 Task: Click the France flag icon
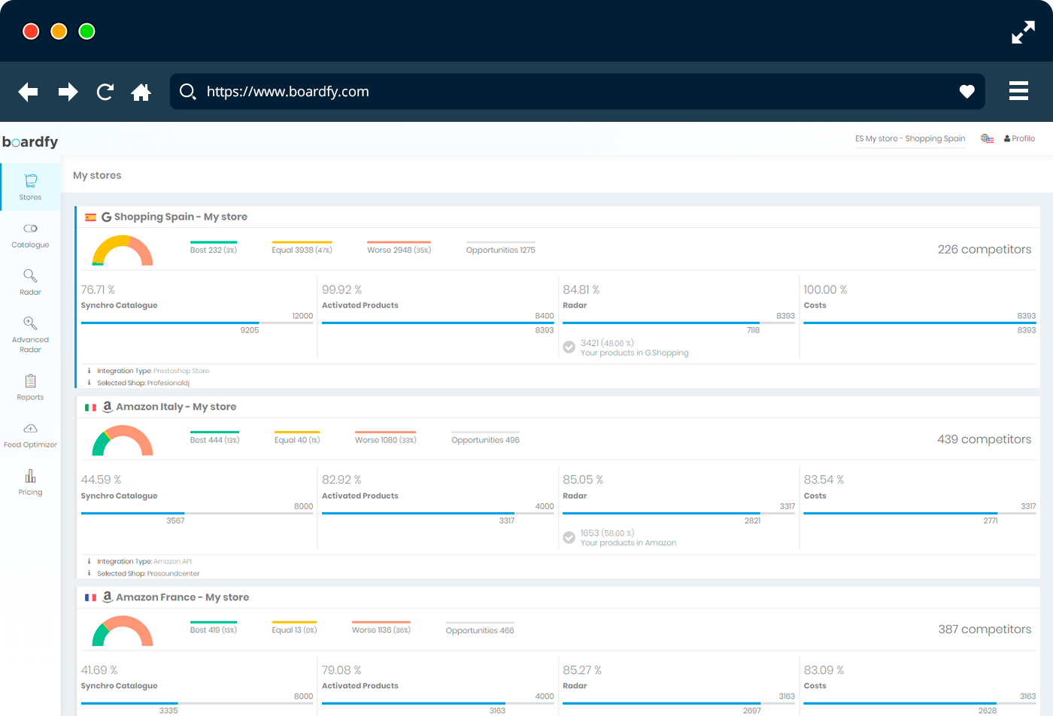pyautogui.click(x=90, y=598)
